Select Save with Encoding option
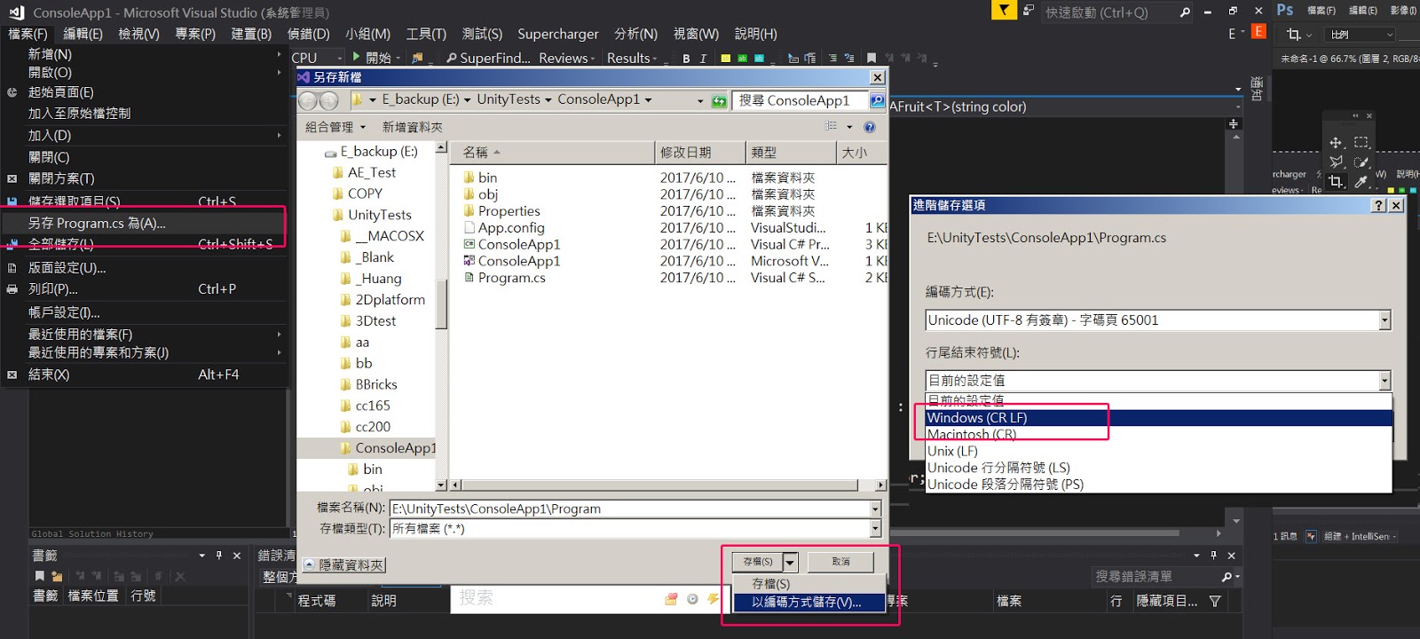The image size is (1420, 639). tap(809, 602)
